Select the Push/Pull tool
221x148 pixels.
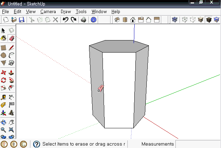11,73
